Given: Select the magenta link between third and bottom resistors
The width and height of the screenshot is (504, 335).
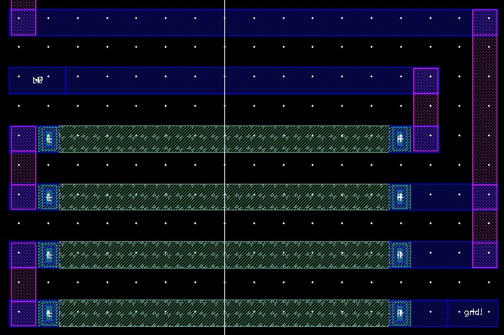Looking at the screenshot, I should pos(24,284).
